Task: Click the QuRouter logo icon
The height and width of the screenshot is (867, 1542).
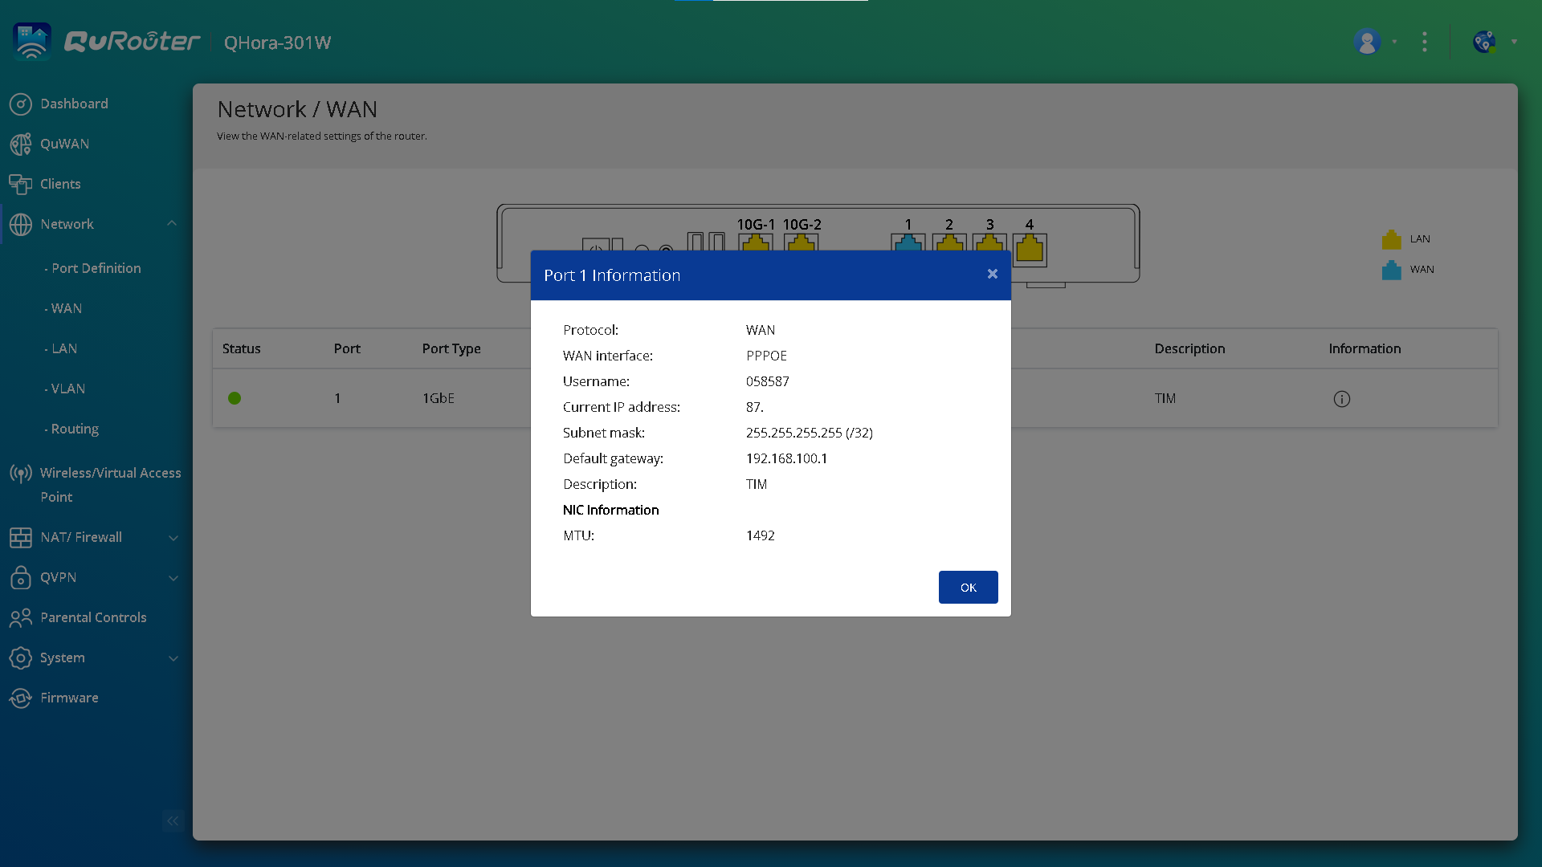Action: (x=32, y=42)
